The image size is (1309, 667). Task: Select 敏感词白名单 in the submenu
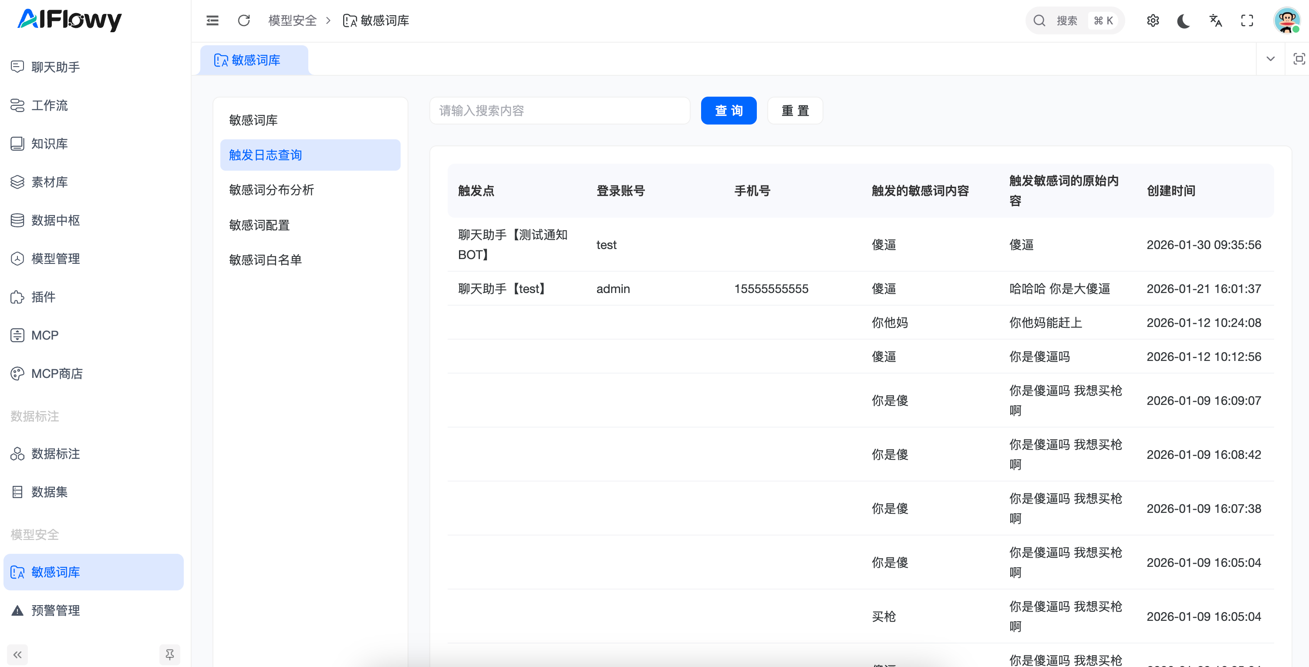pos(265,259)
